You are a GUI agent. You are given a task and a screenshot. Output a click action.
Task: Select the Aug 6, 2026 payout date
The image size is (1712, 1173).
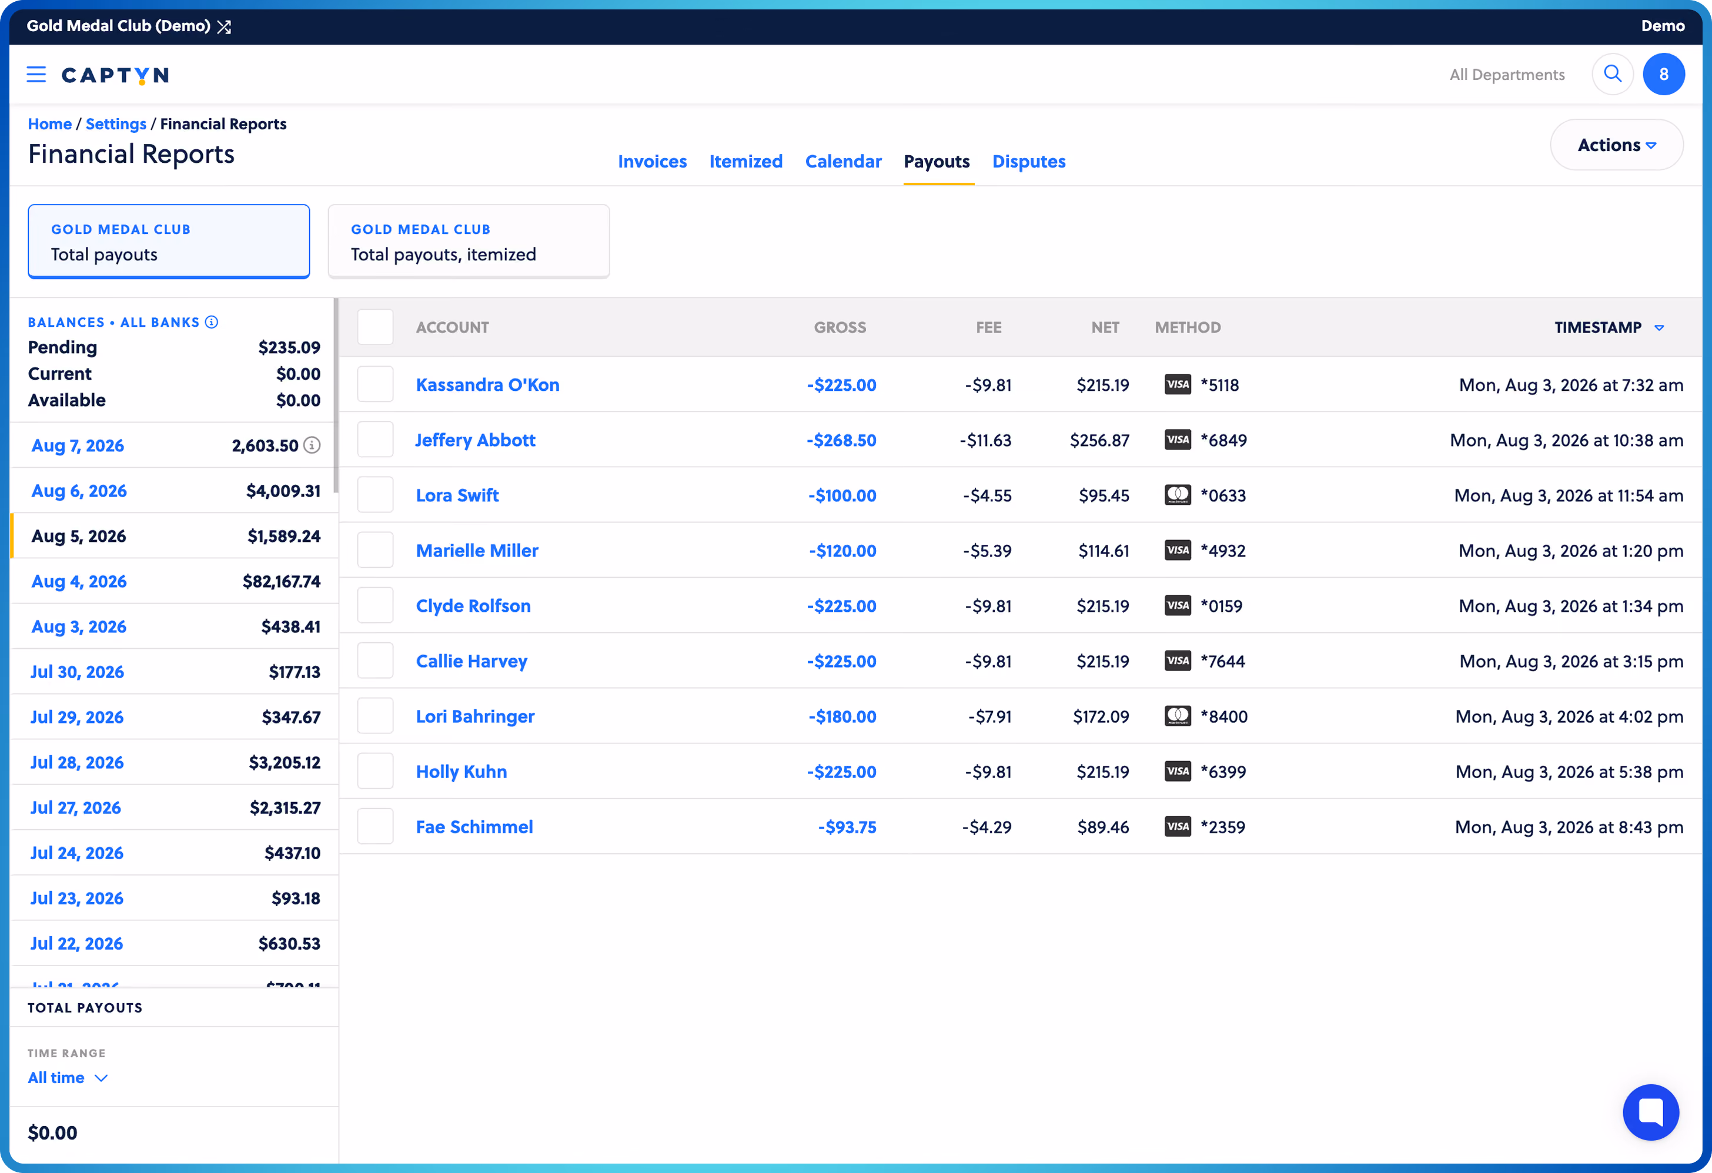pyautogui.click(x=79, y=490)
